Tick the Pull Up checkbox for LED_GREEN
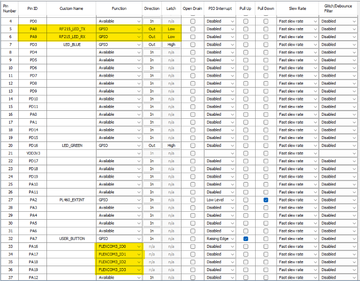 (x=246, y=145)
